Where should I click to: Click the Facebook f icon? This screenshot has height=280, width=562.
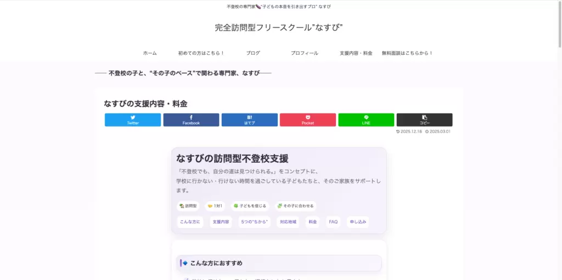(191, 117)
